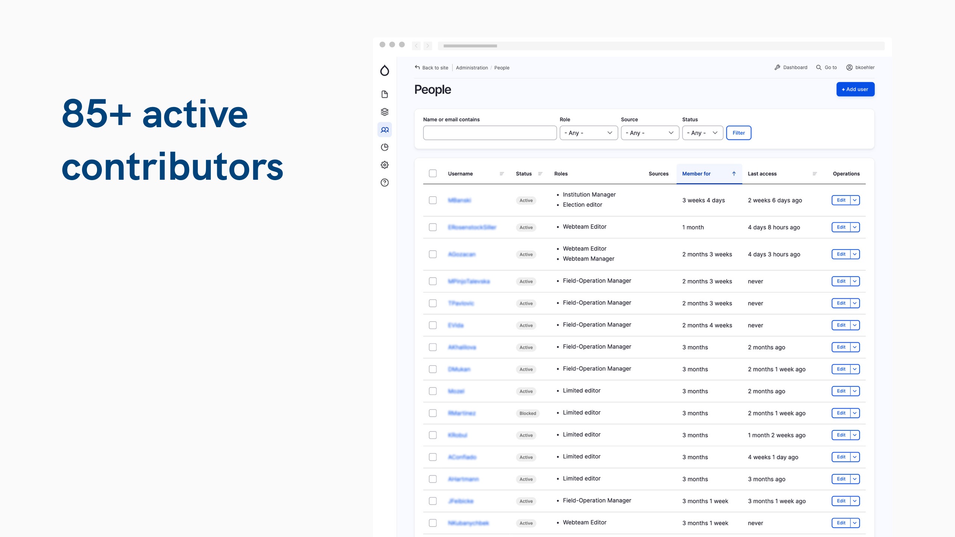Check the Blocked user row checkbox
955x537 pixels.
[x=433, y=413]
